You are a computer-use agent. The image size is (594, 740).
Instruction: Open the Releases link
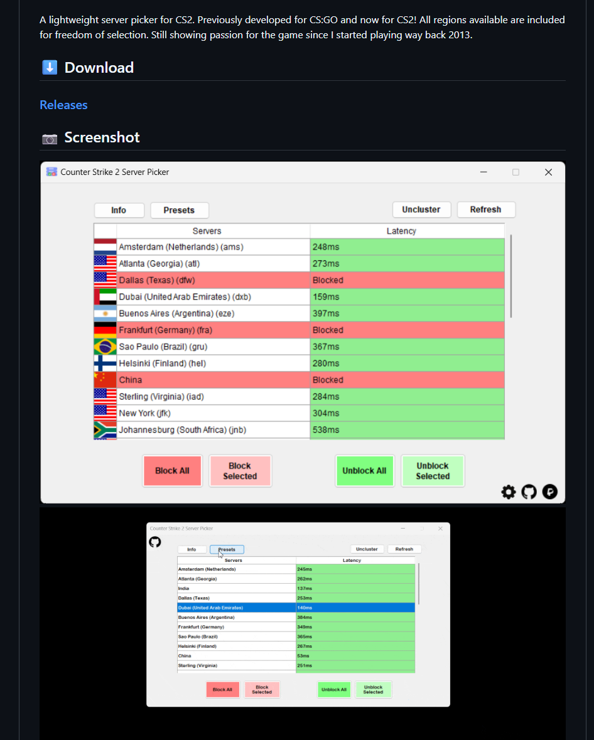[63, 105]
